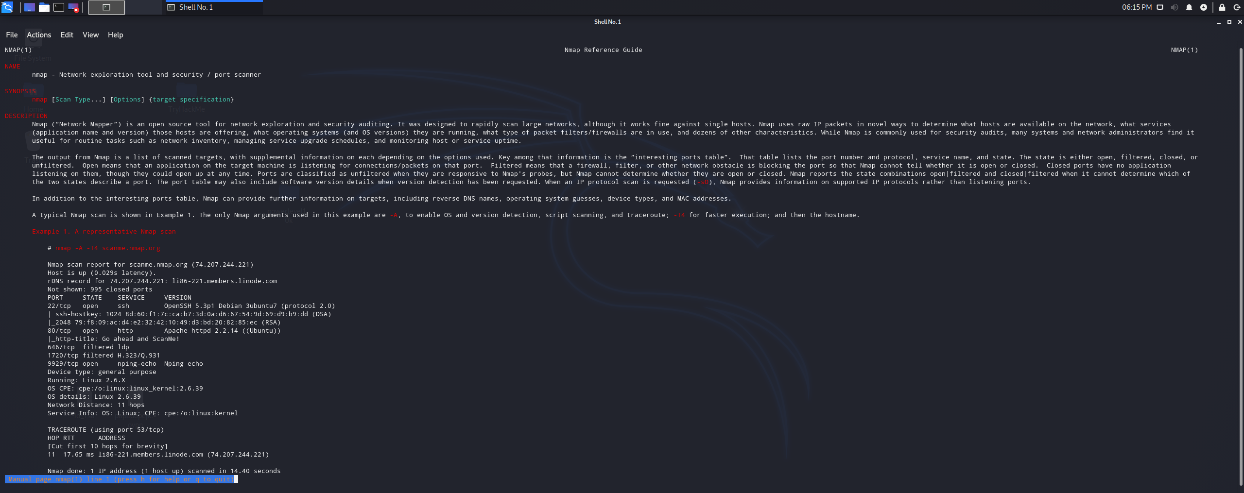This screenshot has height=493, width=1244.
Task: Click the "Nmap Reference Guide" header text
Action: pos(603,50)
